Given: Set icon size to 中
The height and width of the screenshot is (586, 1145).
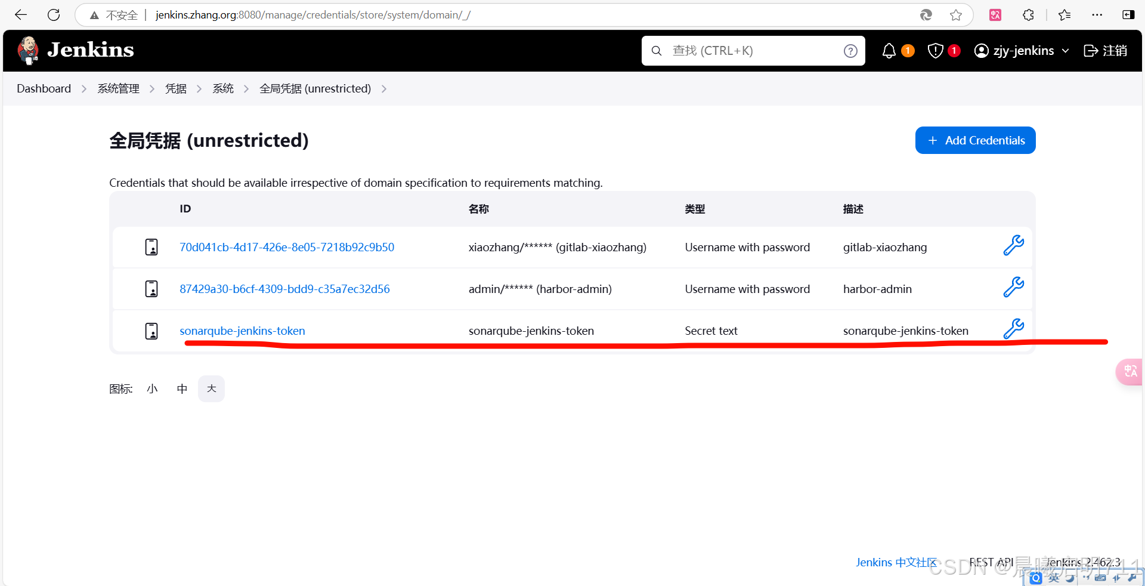Looking at the screenshot, I should pos(182,389).
